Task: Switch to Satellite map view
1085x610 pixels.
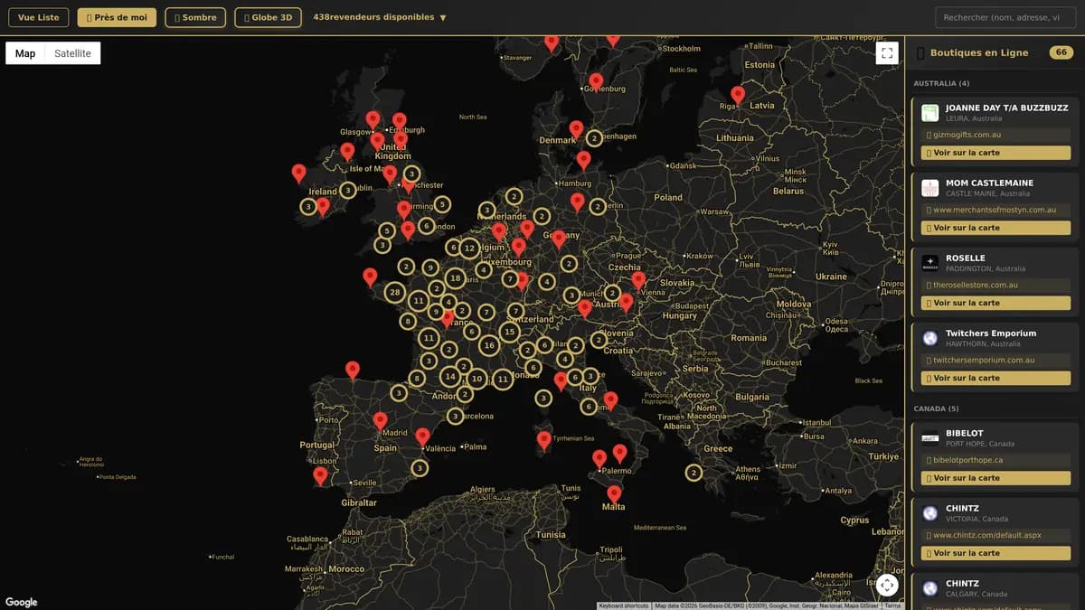Action: point(72,53)
